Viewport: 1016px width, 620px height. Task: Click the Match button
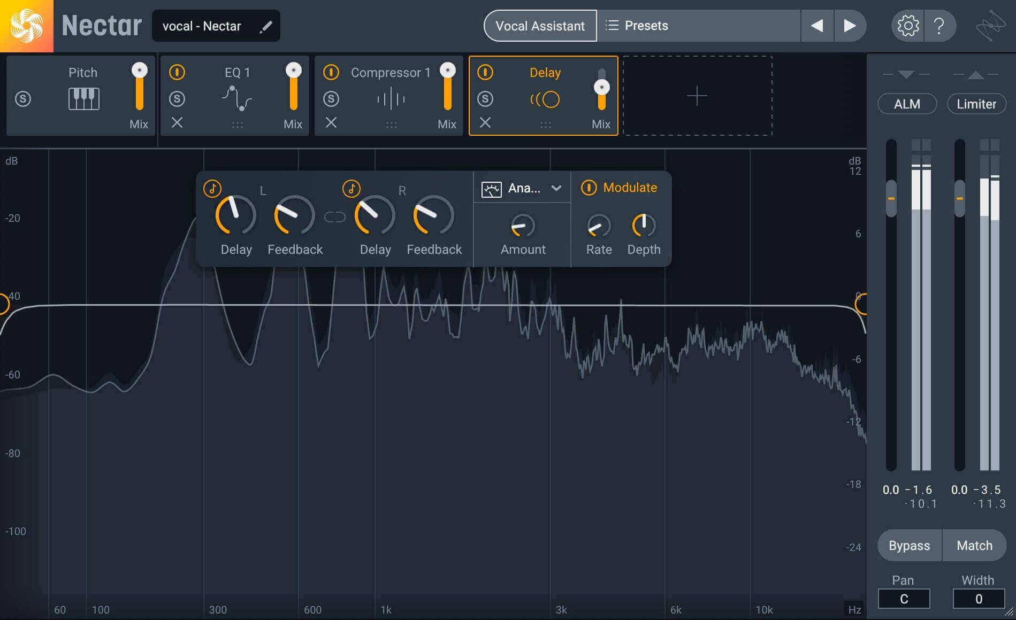(974, 545)
